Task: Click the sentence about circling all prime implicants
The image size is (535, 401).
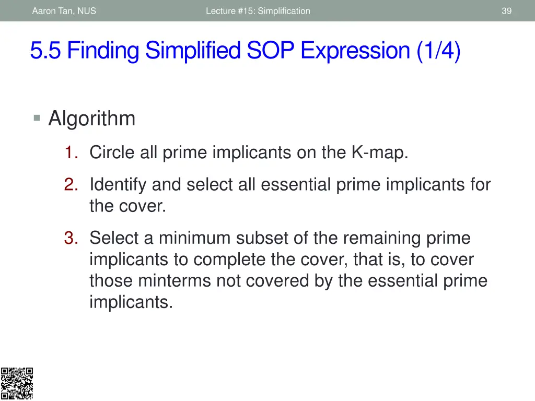Action: pos(249,152)
